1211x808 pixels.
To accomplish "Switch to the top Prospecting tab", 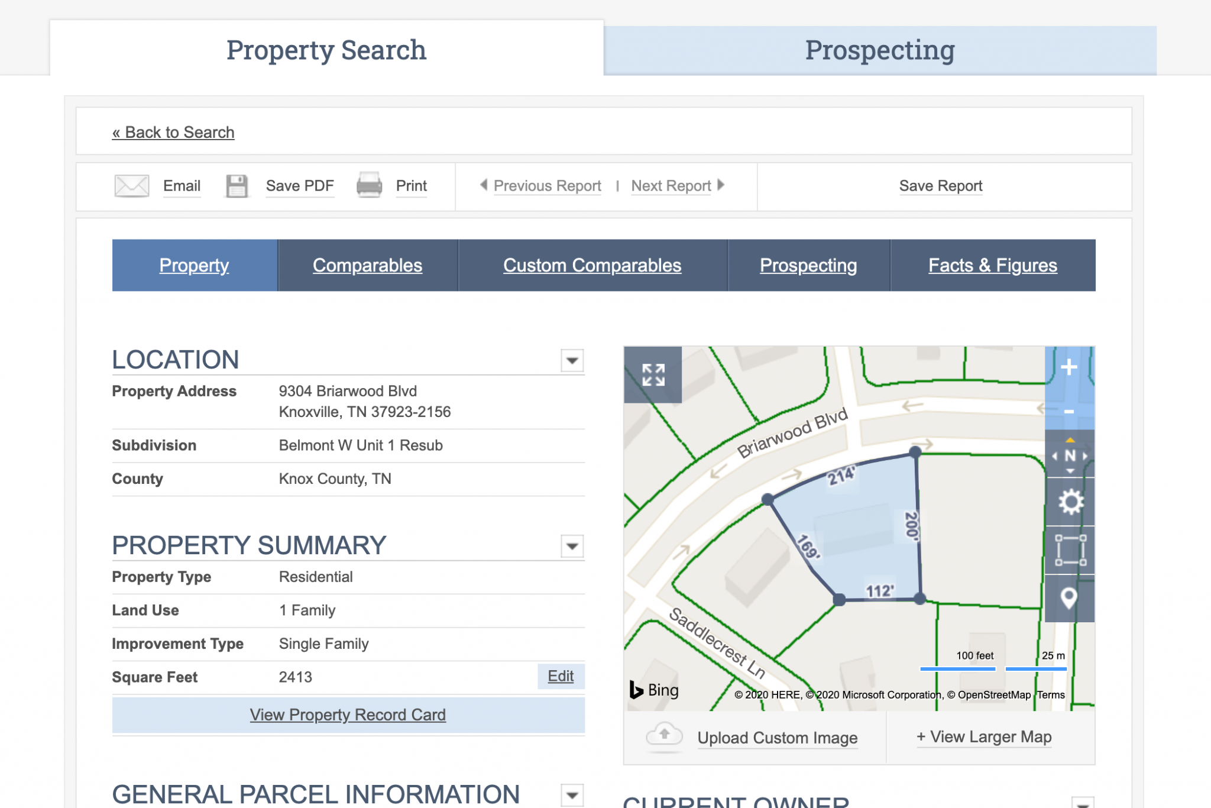I will [879, 50].
